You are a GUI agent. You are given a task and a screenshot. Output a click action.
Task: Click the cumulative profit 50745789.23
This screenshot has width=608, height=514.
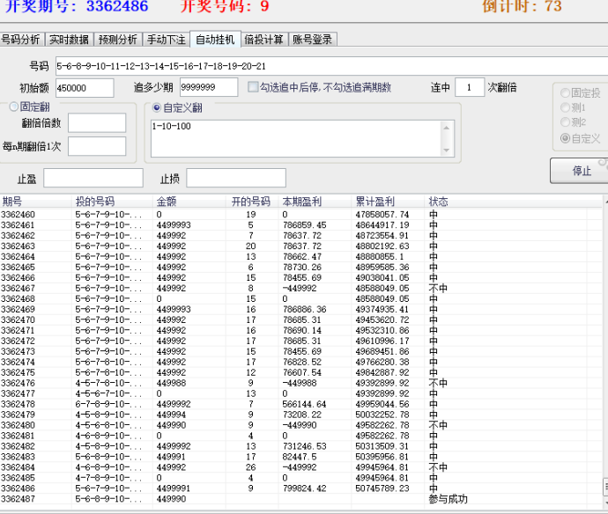pos(382,488)
